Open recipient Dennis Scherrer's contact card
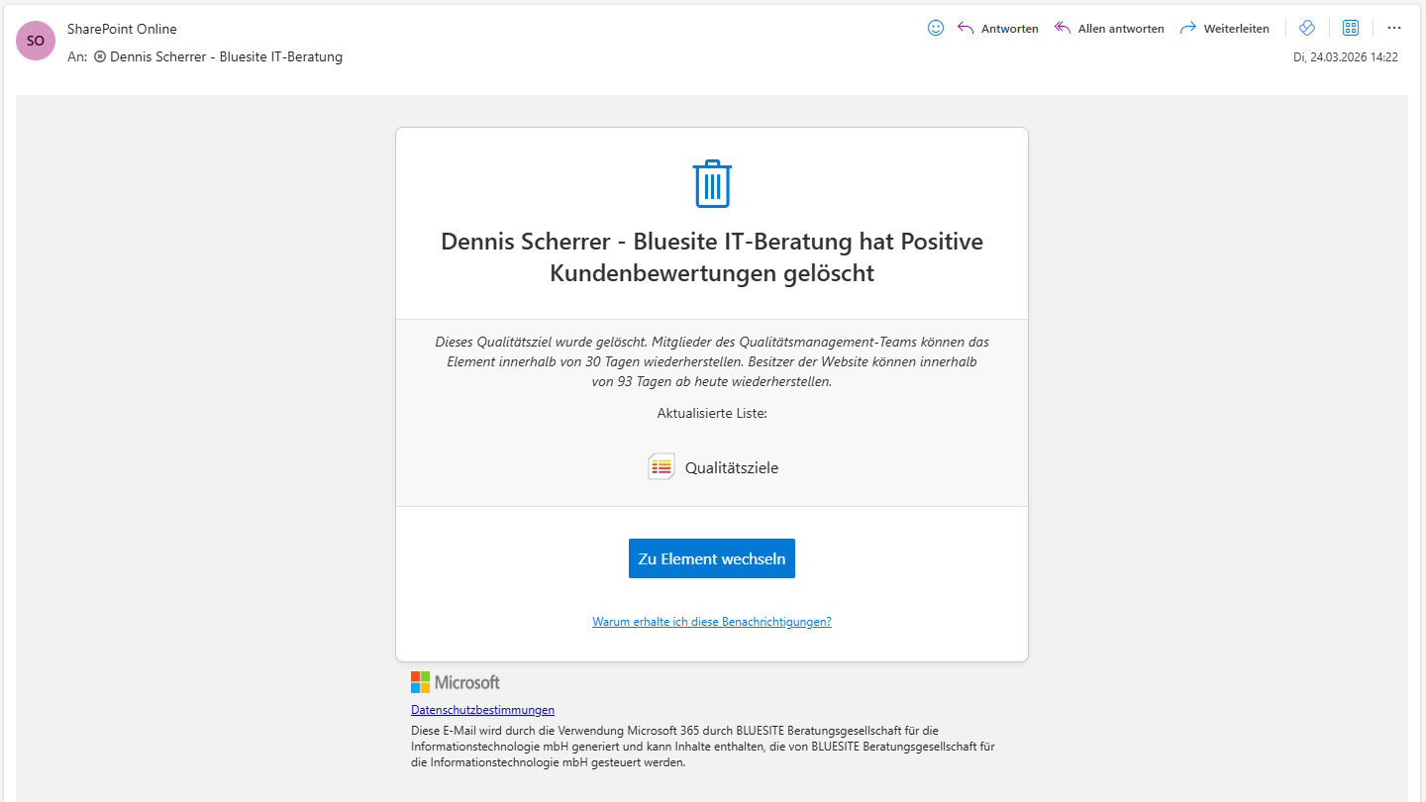 [226, 57]
